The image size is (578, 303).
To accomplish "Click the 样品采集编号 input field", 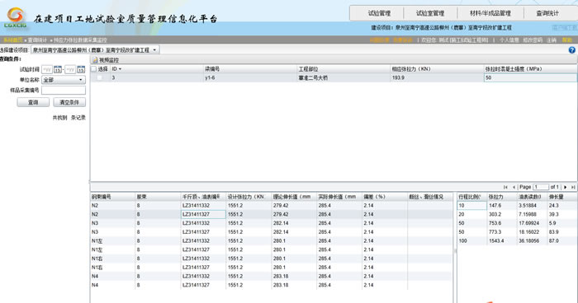I will 64,90.
